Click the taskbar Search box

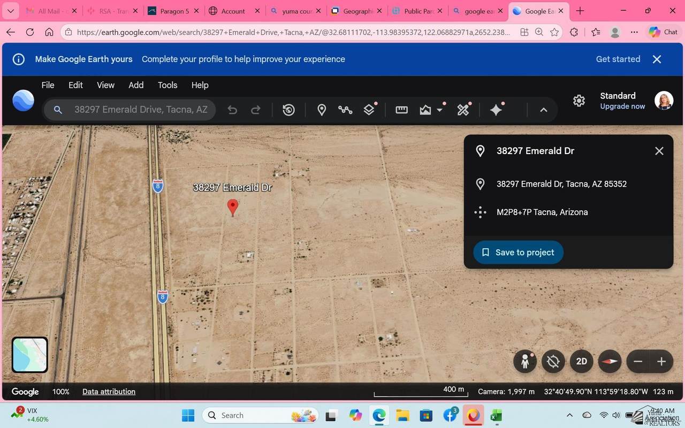[260, 415]
